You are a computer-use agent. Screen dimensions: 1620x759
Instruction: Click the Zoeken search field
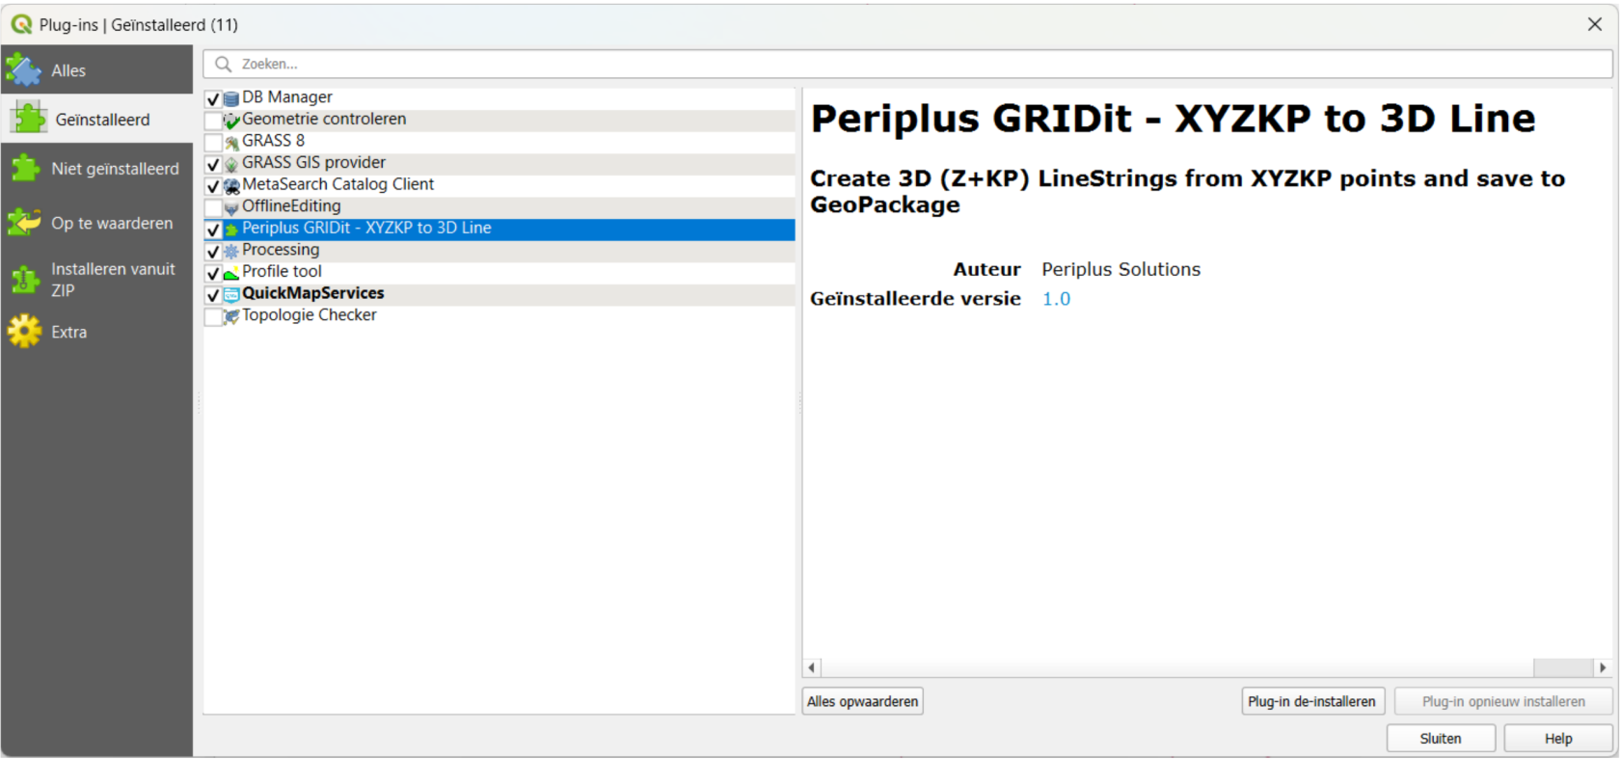coord(907,64)
